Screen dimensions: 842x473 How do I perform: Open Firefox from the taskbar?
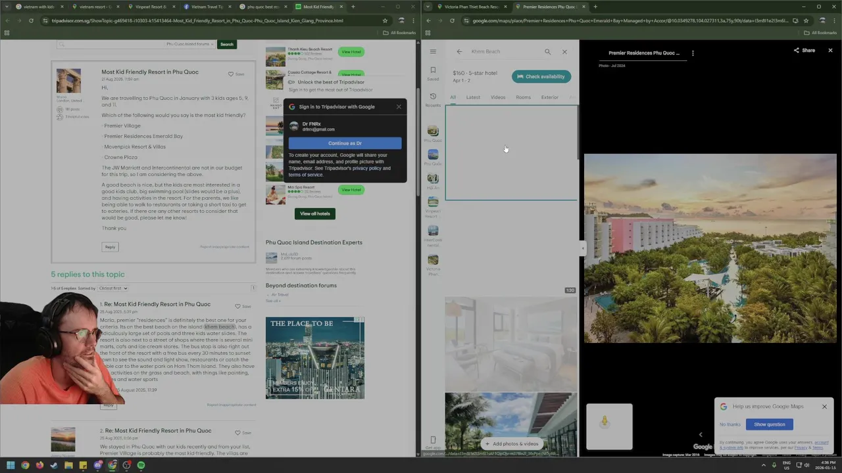coord(39,465)
